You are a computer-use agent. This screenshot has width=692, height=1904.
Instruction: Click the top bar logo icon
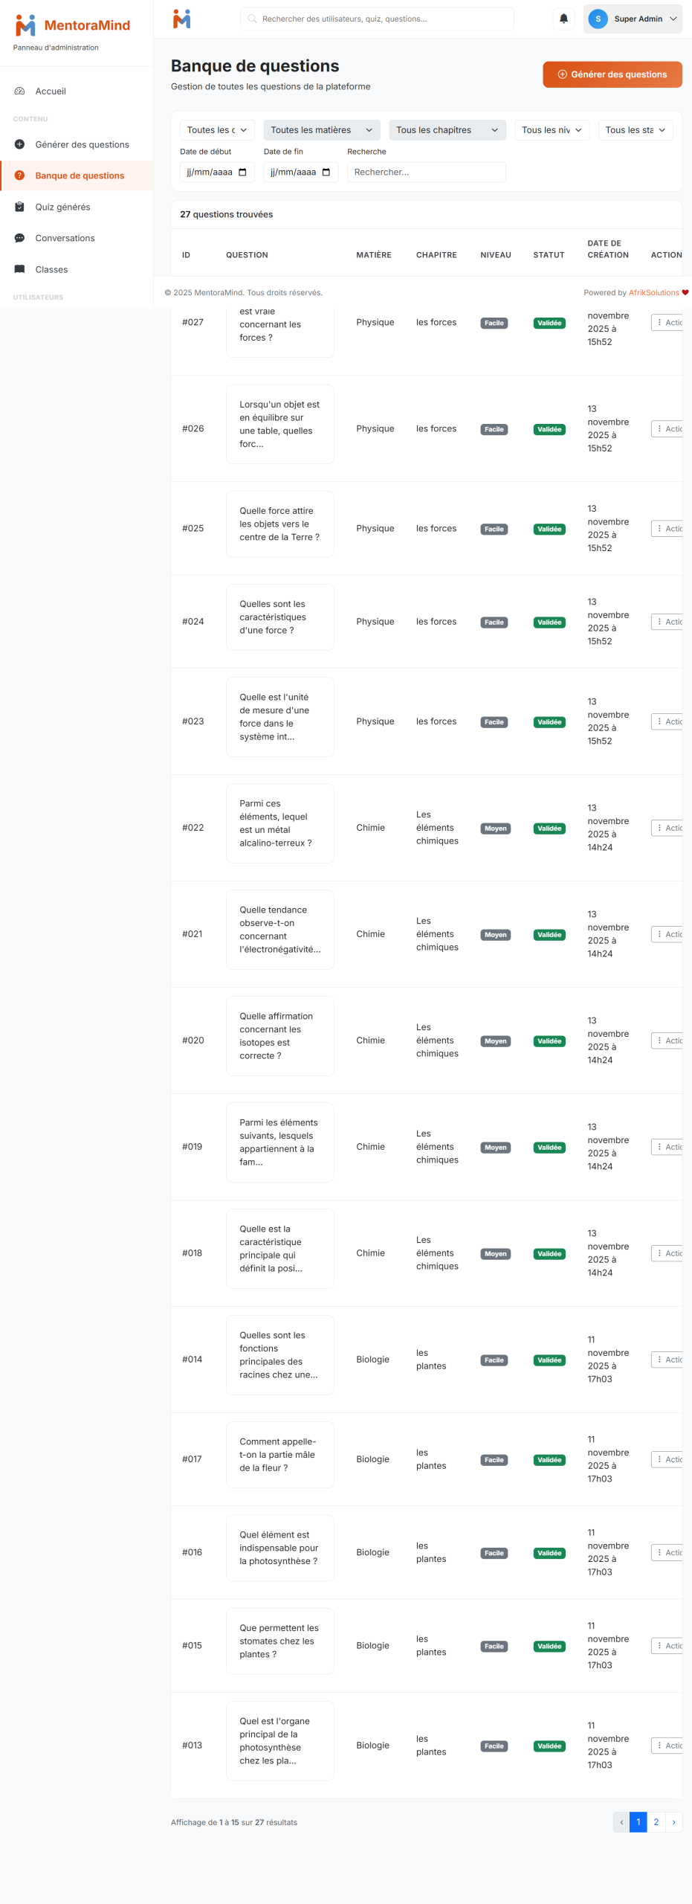tap(182, 19)
